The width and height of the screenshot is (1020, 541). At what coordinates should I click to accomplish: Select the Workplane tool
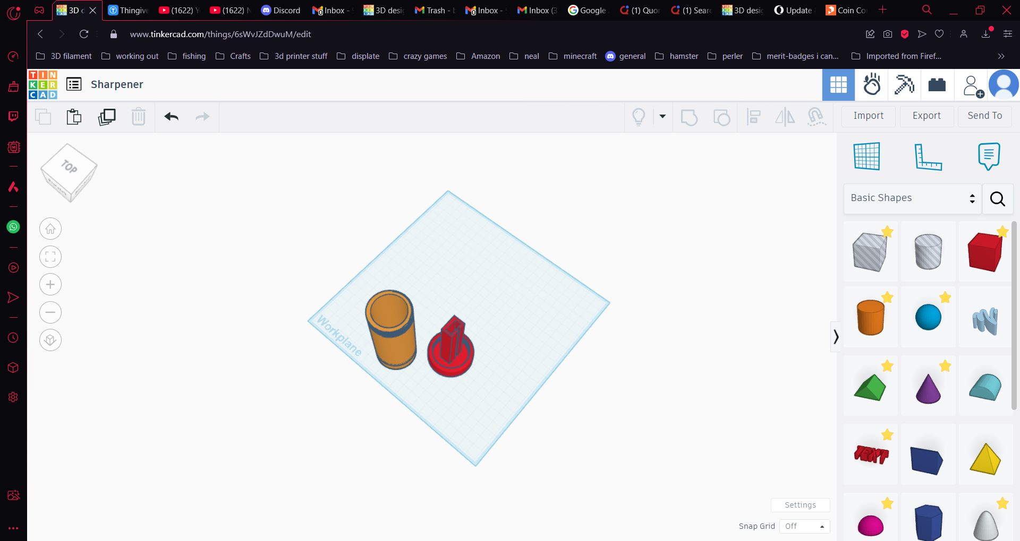pyautogui.click(x=867, y=156)
